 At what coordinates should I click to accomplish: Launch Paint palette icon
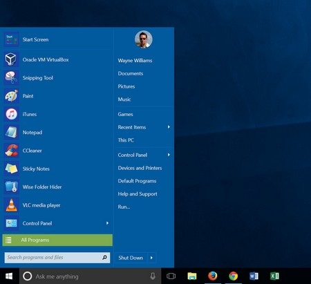pyautogui.click(x=11, y=96)
